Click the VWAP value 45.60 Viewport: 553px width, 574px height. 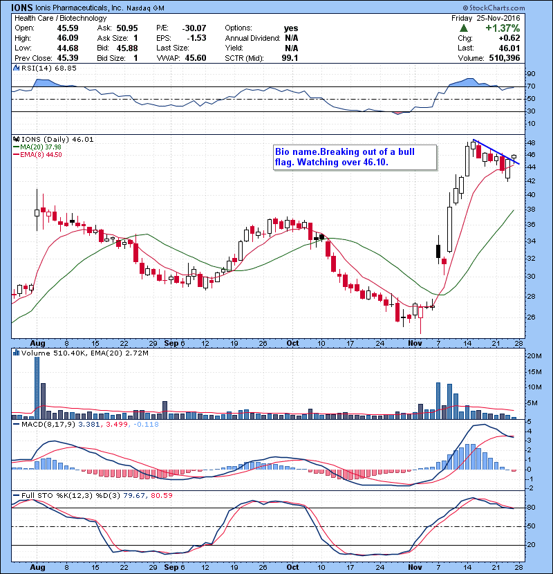click(196, 58)
